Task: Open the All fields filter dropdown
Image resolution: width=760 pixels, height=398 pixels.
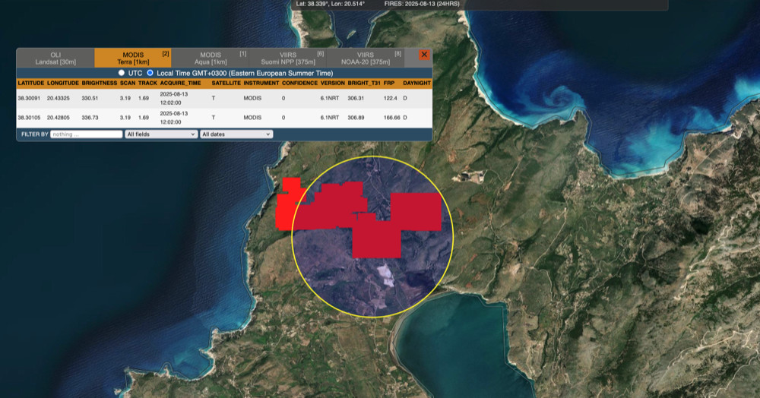Action: [160, 134]
